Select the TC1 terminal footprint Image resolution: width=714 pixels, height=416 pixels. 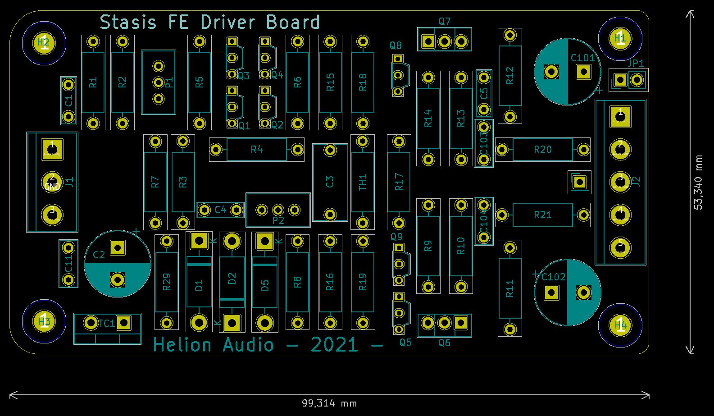pyautogui.click(x=107, y=329)
